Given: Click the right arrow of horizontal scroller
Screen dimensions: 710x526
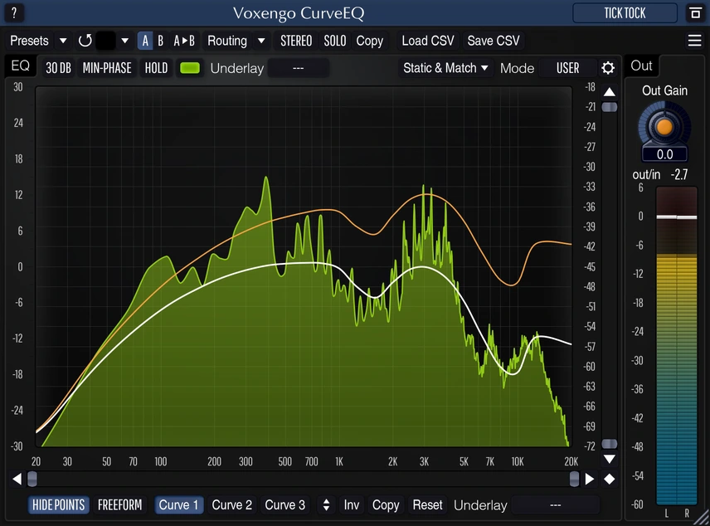Looking at the screenshot, I should point(590,479).
